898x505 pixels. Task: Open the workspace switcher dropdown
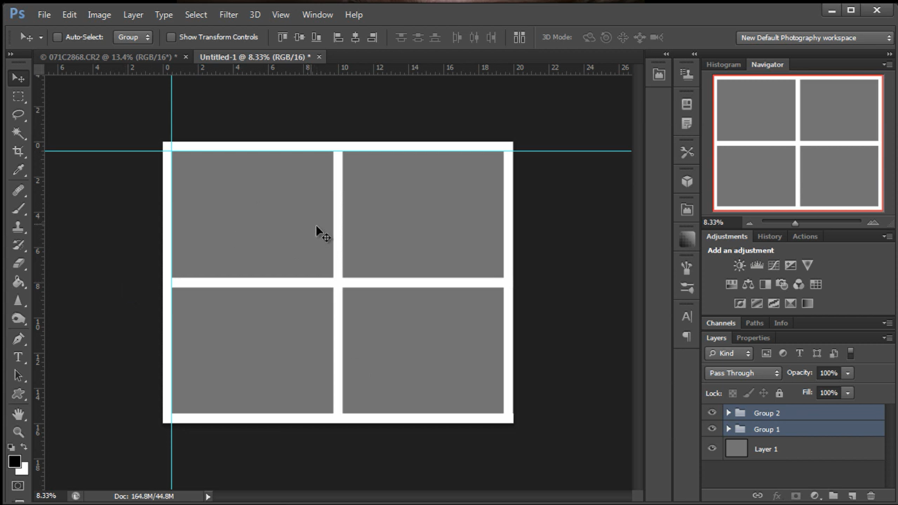(x=813, y=37)
